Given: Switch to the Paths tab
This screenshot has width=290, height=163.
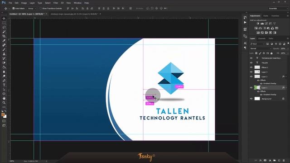Looking at the screenshot, I should 271,38.
